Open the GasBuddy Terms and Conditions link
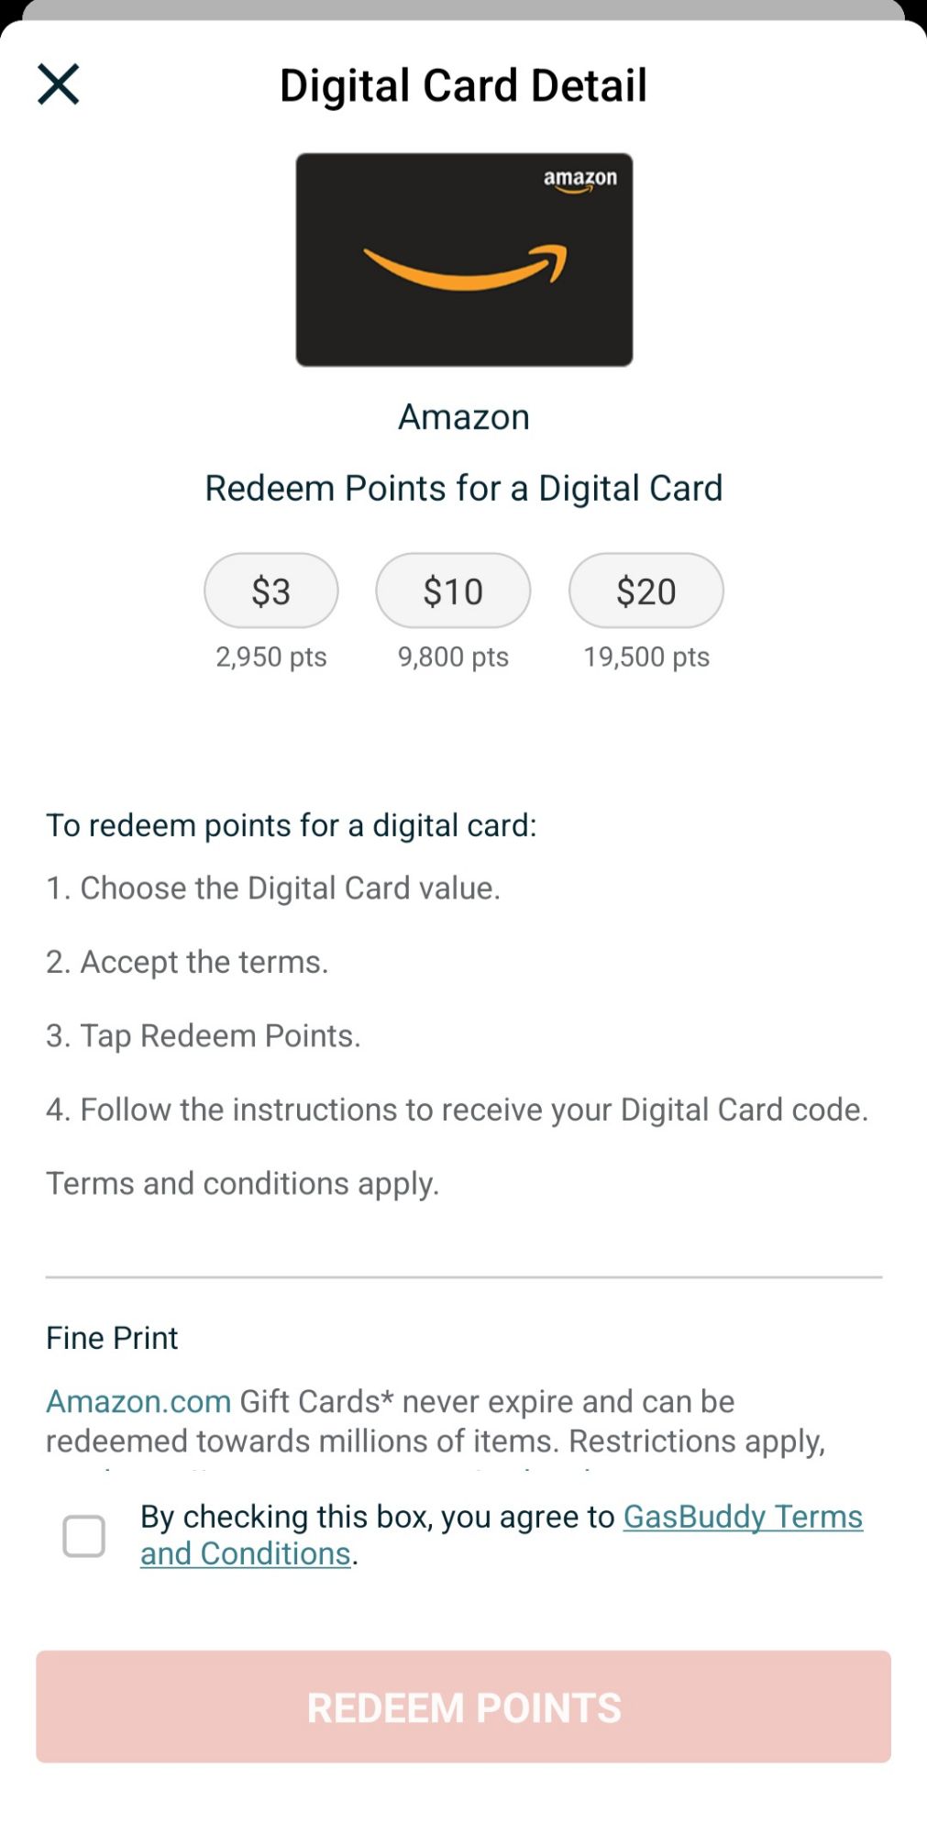927x1834 pixels. [x=501, y=1535]
